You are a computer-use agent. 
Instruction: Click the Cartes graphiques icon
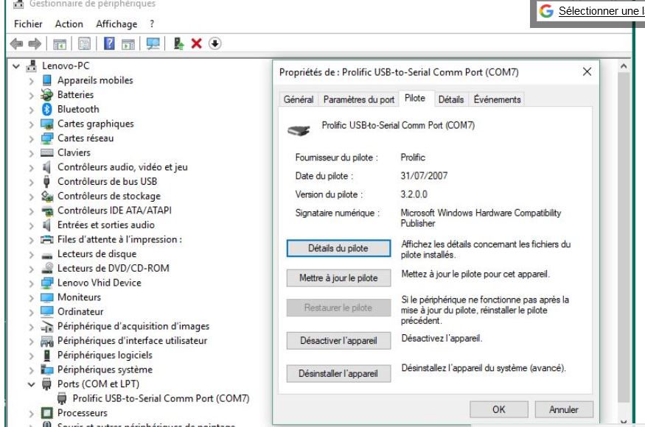[47, 124]
